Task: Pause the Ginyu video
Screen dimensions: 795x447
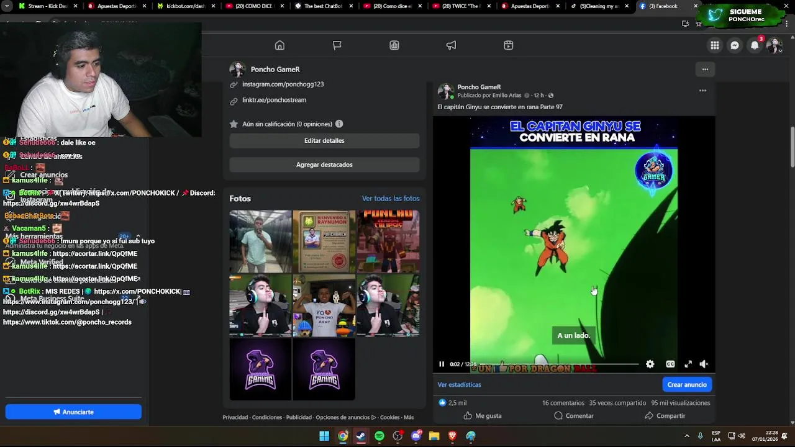Action: [442, 364]
